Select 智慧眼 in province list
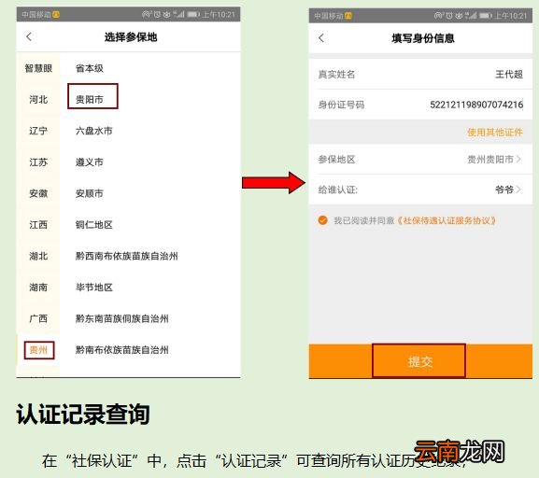The width and height of the screenshot is (539, 478). [x=38, y=68]
